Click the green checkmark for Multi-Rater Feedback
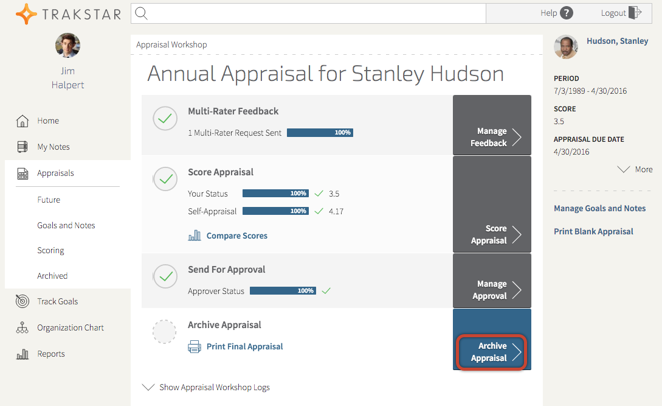 tap(164, 119)
